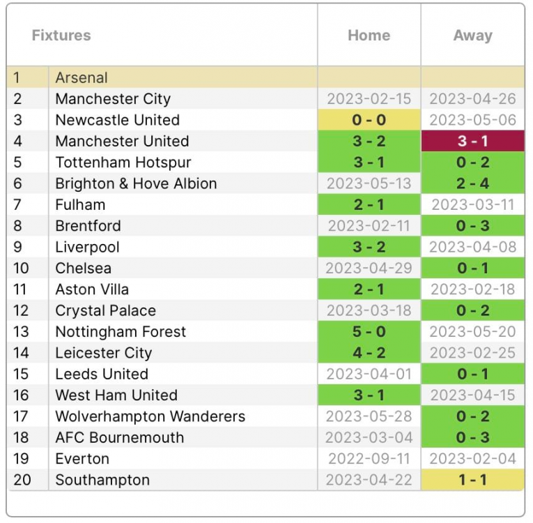Select the Away column header
533x523 pixels.
click(472, 36)
